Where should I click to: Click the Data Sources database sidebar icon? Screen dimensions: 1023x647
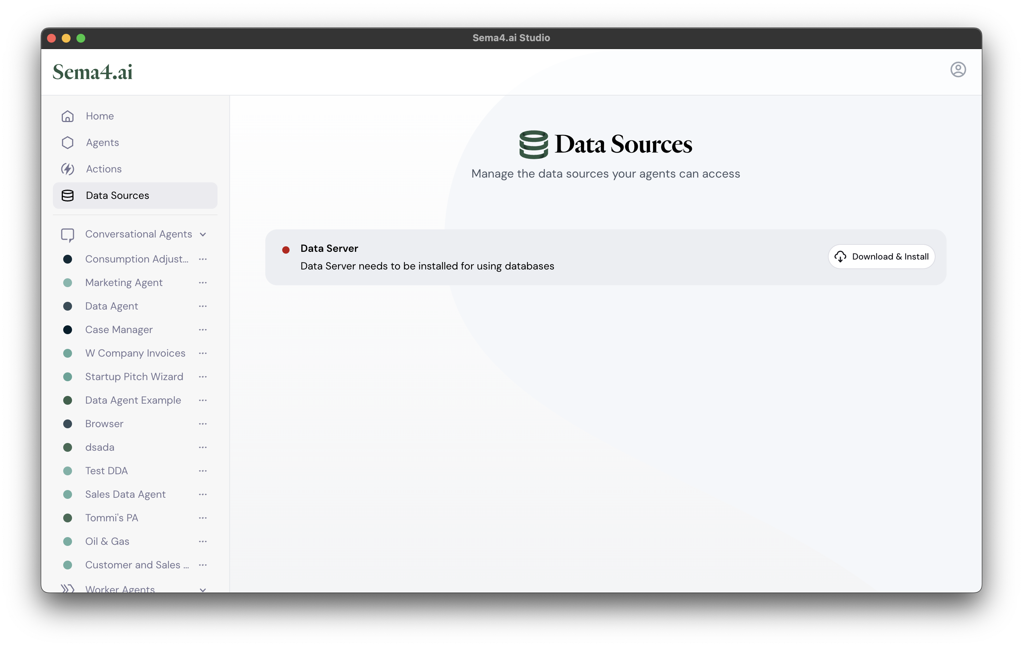coord(68,196)
